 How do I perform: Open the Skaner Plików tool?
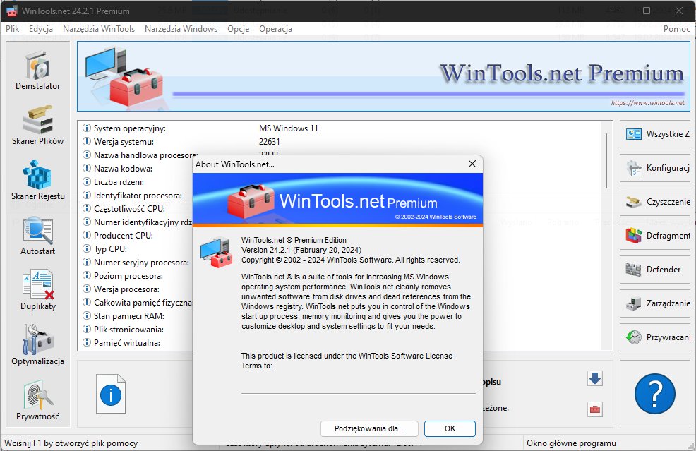click(x=37, y=126)
